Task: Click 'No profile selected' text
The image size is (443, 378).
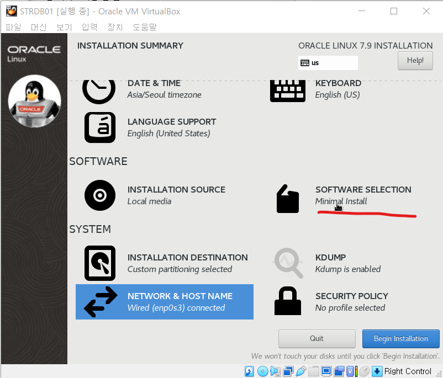Action: click(350, 308)
